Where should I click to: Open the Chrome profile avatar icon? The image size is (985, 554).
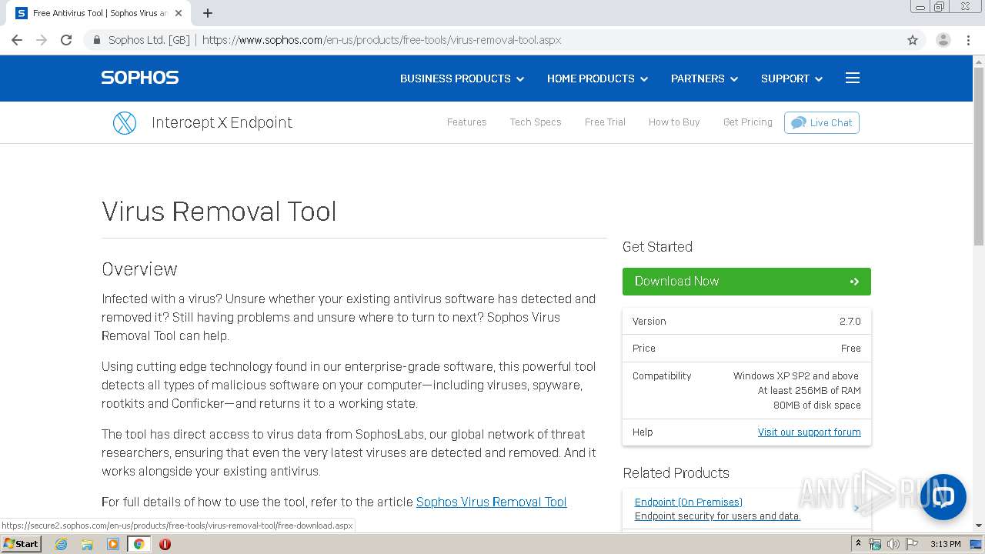pyautogui.click(x=943, y=40)
